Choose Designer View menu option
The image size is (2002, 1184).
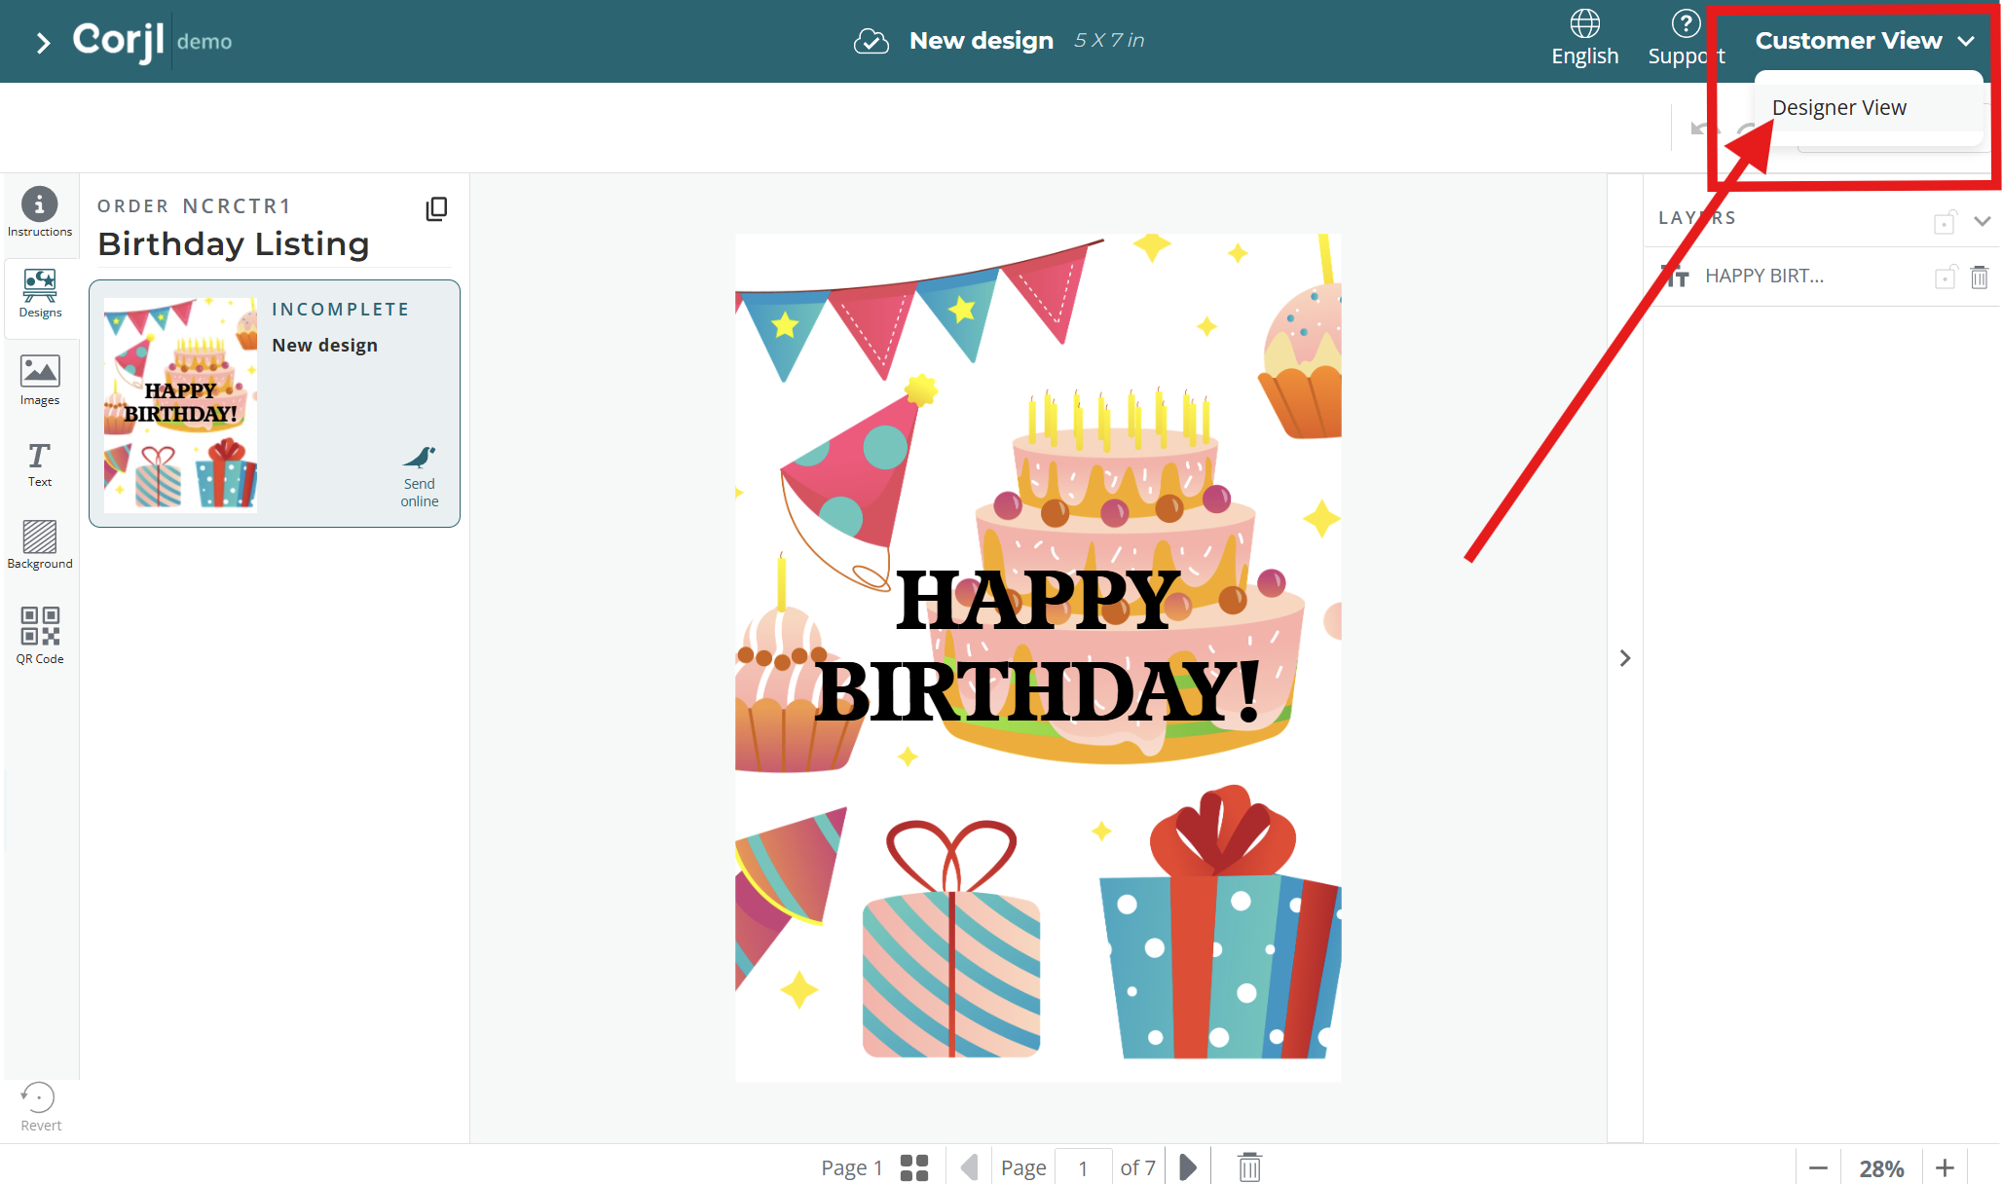coord(1838,108)
